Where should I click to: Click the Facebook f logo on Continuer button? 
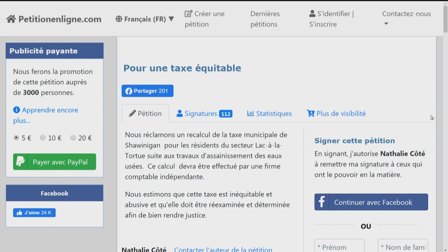coord(322,202)
